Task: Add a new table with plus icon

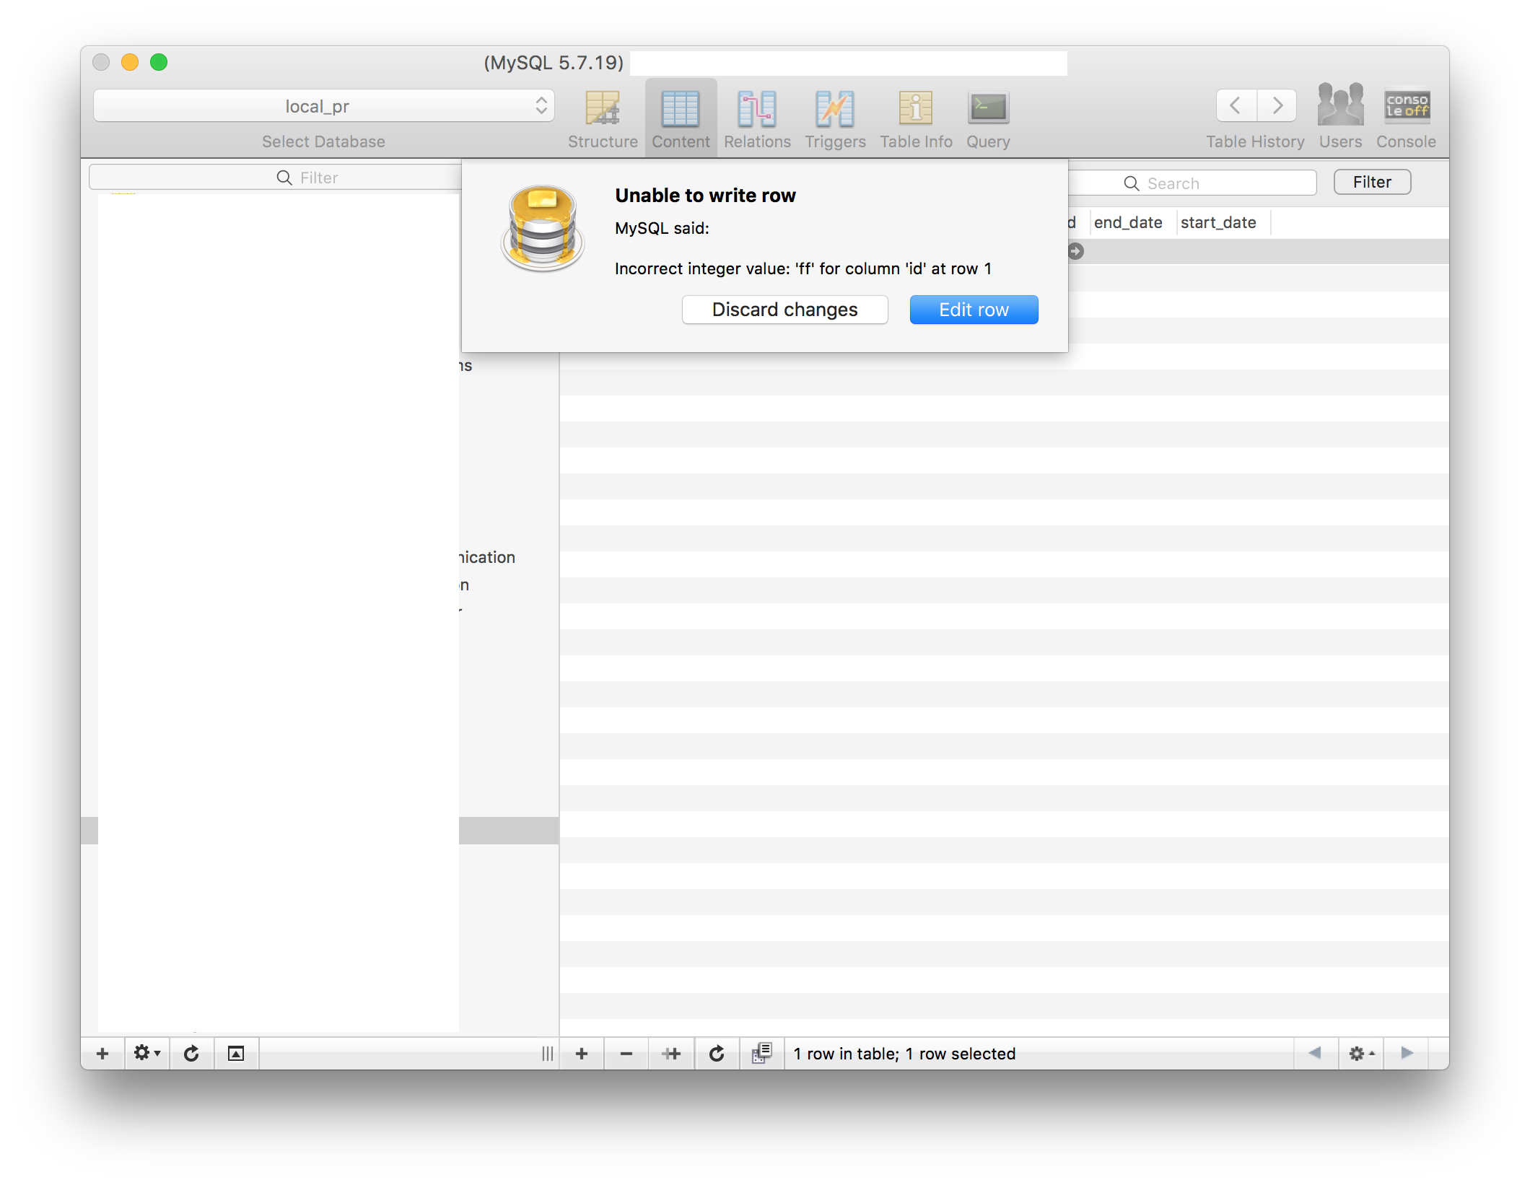Action: coord(102,1054)
